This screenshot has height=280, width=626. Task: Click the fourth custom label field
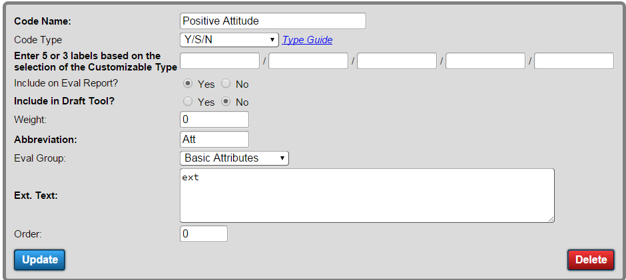485,61
